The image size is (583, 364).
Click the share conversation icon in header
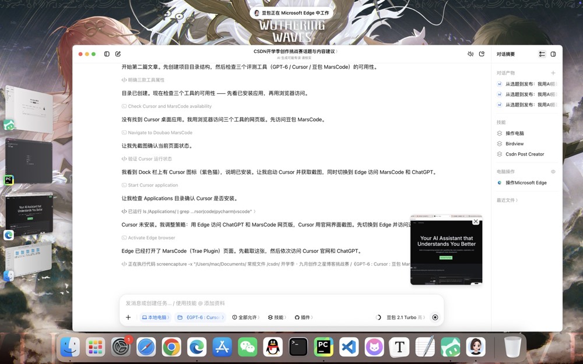[x=482, y=54]
